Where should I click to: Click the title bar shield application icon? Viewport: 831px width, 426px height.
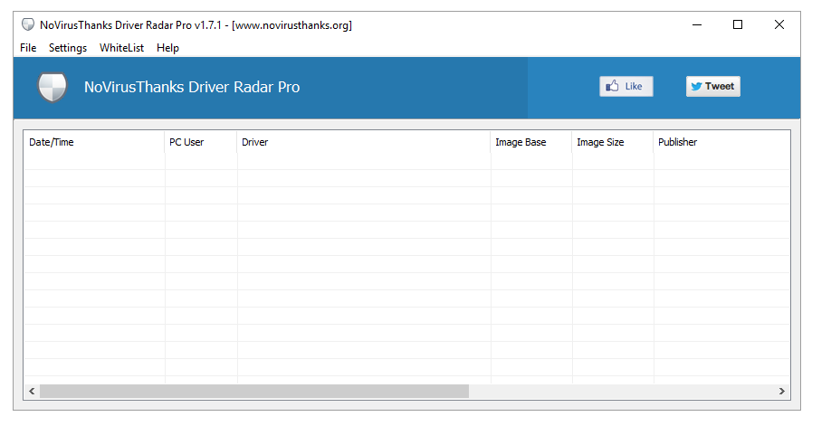[27, 24]
